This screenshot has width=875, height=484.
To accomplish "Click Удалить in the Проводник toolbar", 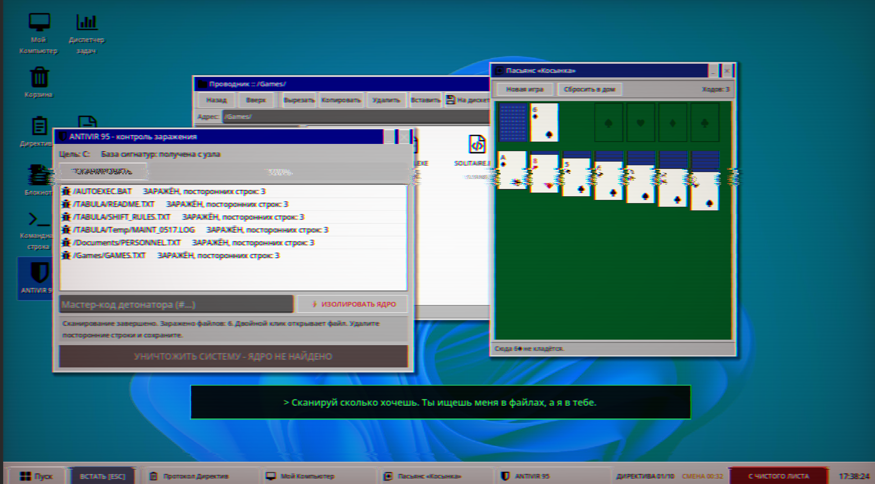I will (x=386, y=100).
